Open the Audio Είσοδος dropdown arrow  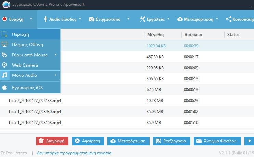pyautogui.click(x=80, y=19)
